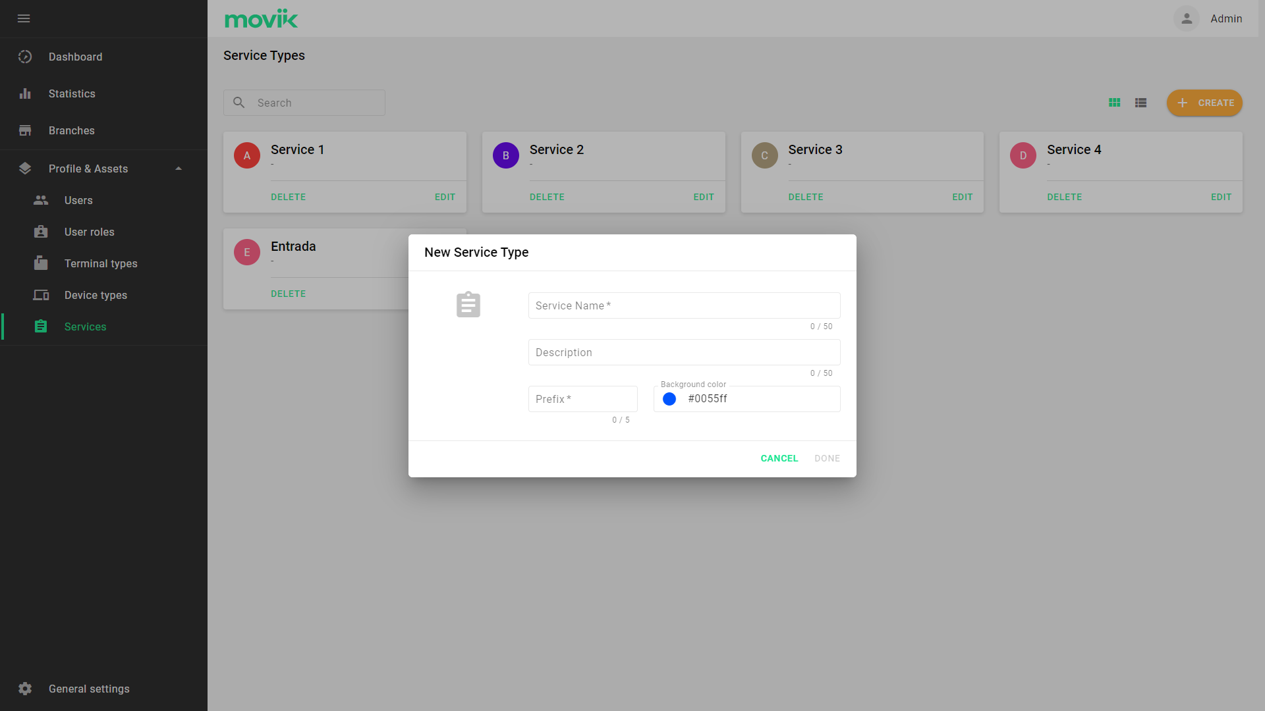
Task: Collapse the Profile & Assets section arrow
Action: (x=179, y=169)
